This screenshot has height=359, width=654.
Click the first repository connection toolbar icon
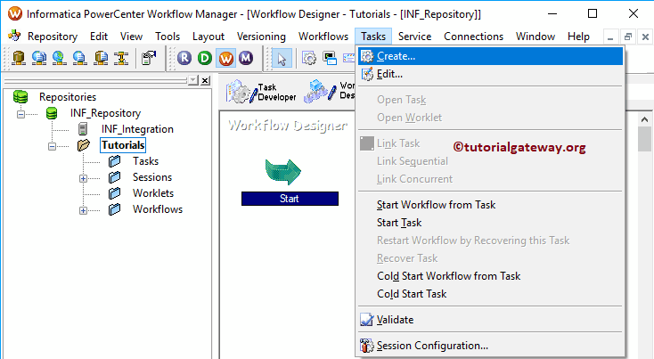(19, 58)
